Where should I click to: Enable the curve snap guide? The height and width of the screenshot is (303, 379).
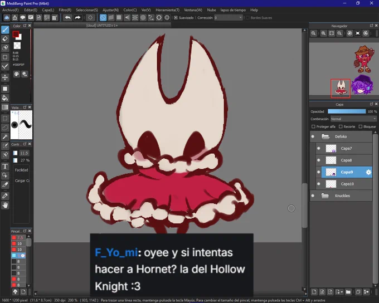coord(151,18)
